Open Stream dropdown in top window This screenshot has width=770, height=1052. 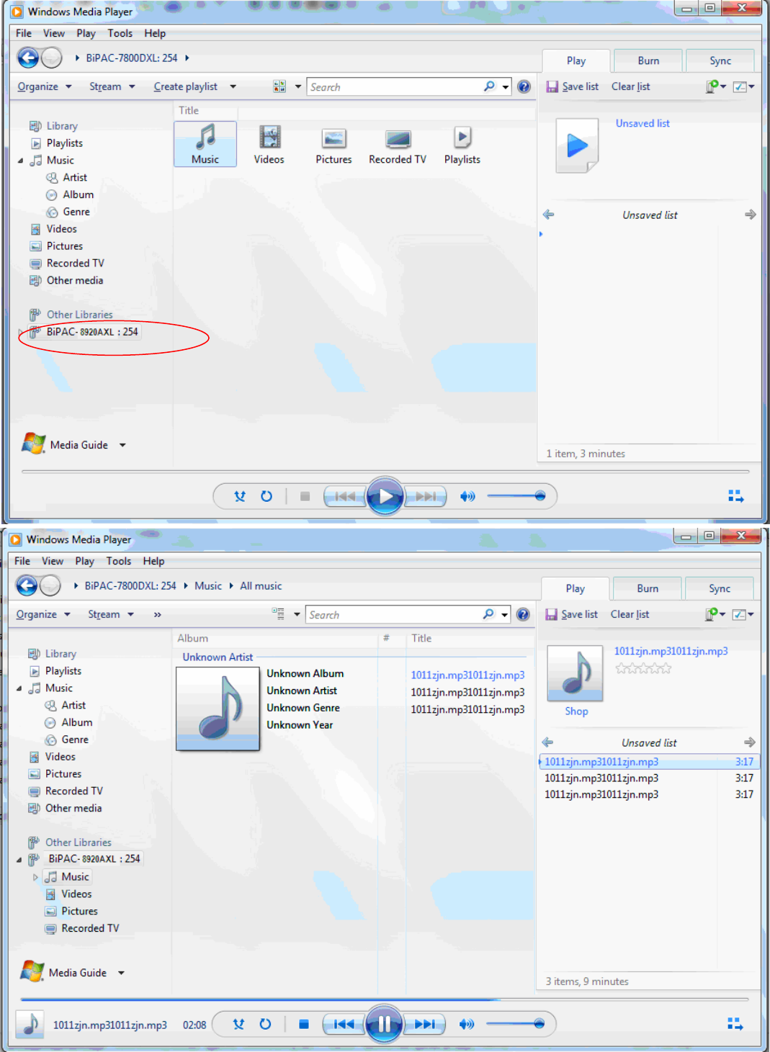tap(112, 86)
